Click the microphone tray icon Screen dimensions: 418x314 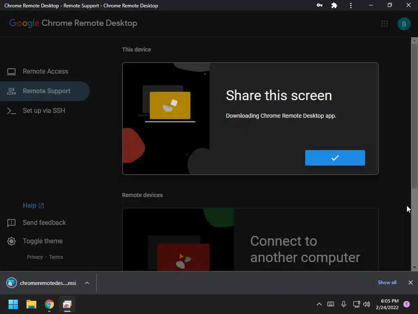tap(344, 304)
